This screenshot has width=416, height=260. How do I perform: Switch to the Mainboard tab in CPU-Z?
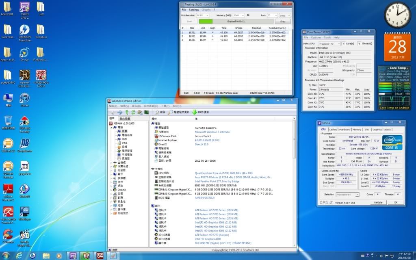[x=344, y=130]
